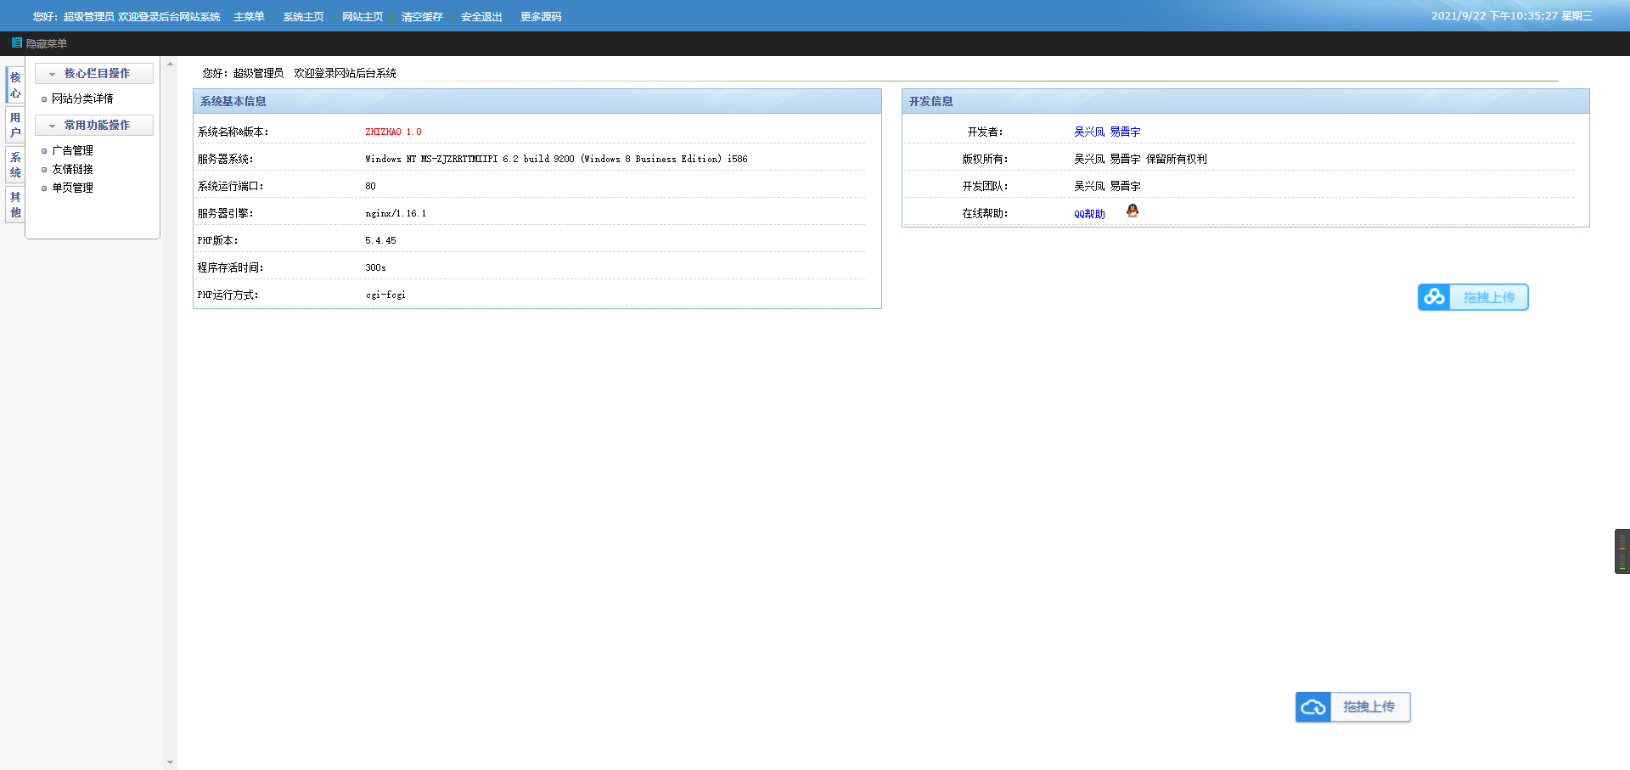Click the 隐藏菜单 hide menu icon
The width and height of the screenshot is (1630, 770).
click(16, 42)
